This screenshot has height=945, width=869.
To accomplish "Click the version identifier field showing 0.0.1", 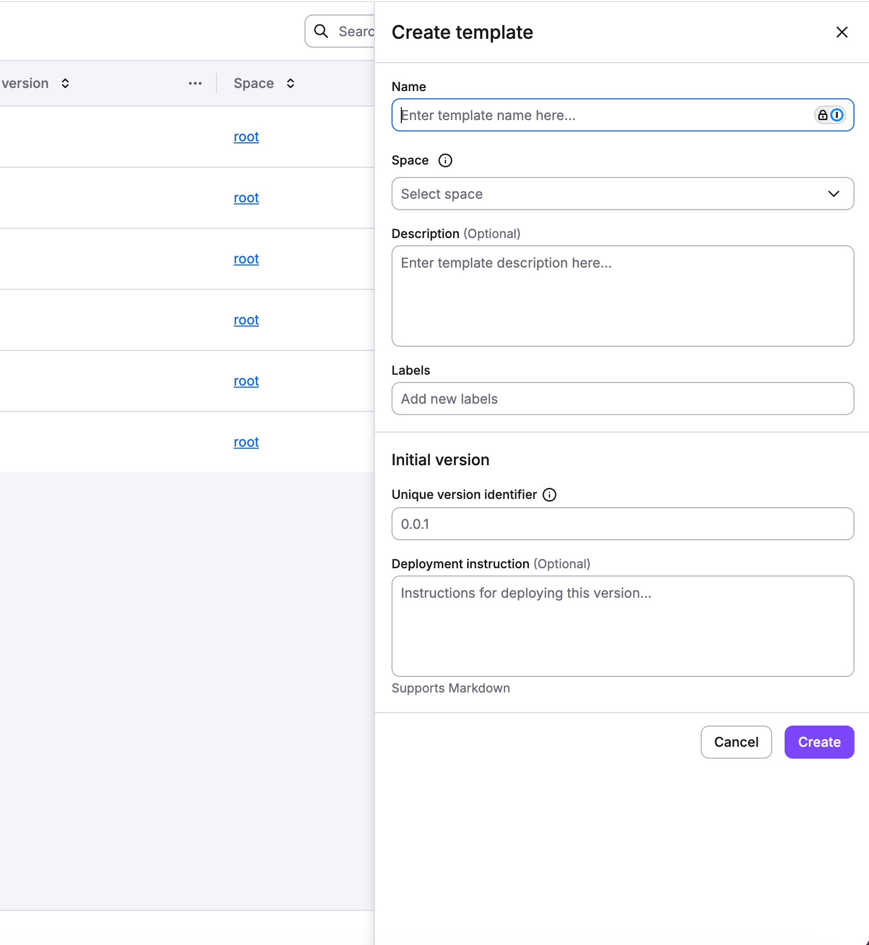I will [622, 524].
